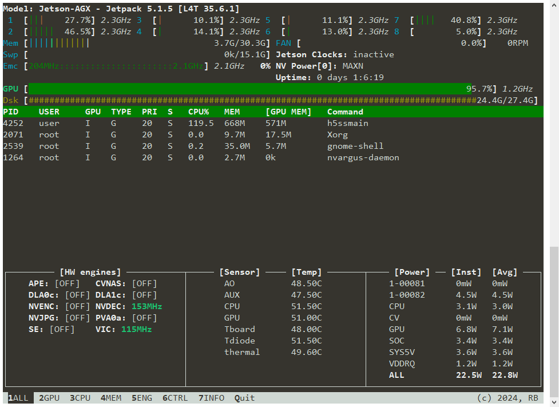Switch to the 2GPU tab
559x407 pixels.
[49, 398]
